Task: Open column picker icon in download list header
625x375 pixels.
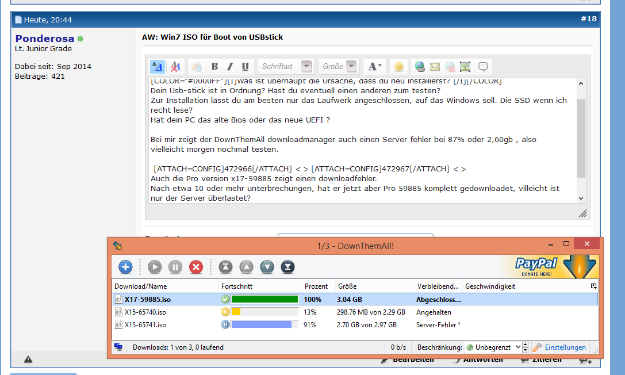Action: pyautogui.click(x=593, y=286)
